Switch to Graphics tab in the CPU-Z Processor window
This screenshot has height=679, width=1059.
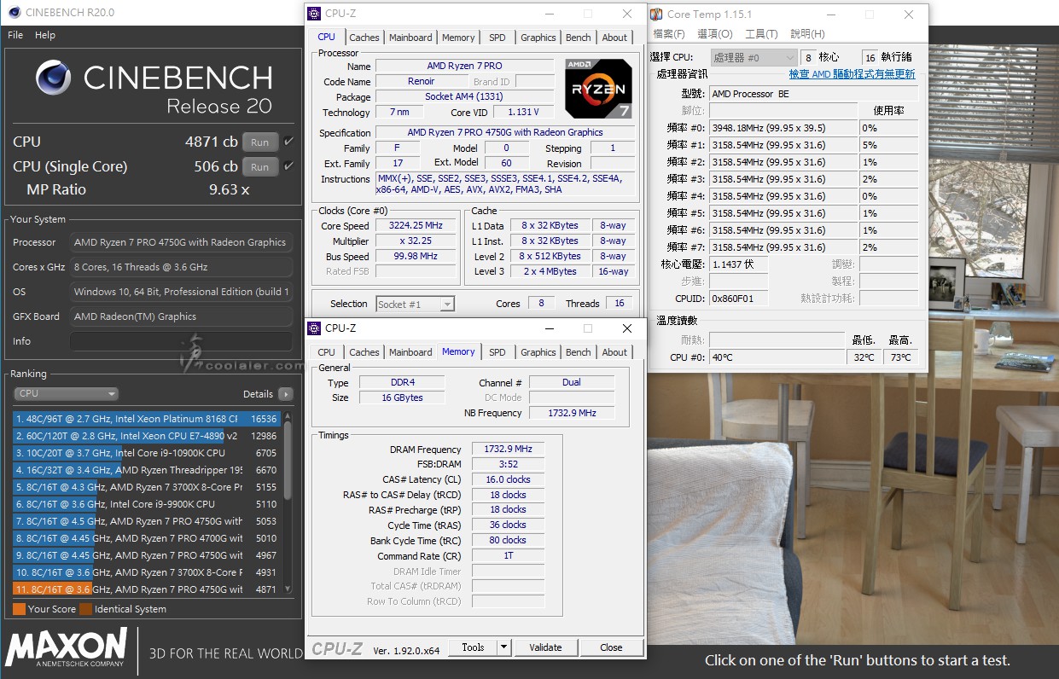(x=538, y=38)
